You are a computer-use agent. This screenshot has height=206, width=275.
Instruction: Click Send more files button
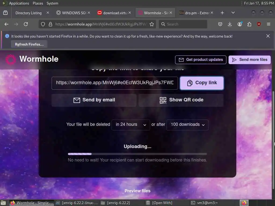click(x=249, y=60)
